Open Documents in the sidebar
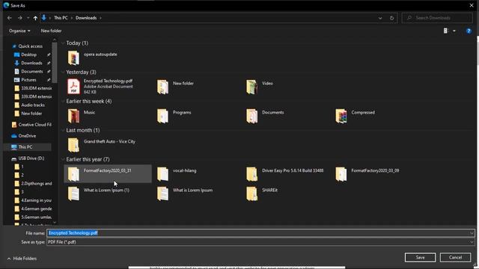Image resolution: width=479 pixels, height=269 pixels. pos(31,72)
